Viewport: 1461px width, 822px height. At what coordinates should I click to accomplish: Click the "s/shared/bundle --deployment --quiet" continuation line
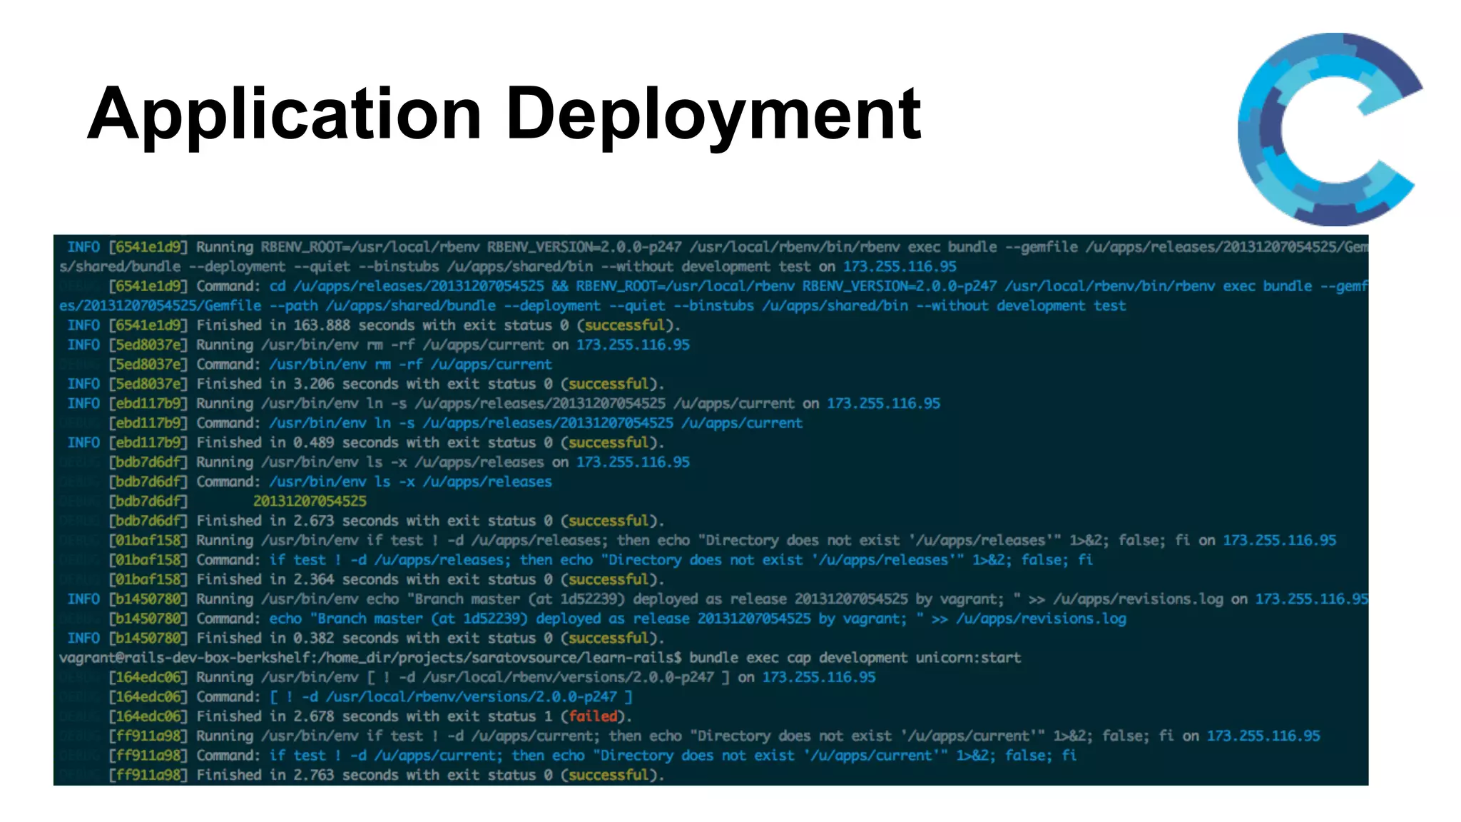coord(508,267)
